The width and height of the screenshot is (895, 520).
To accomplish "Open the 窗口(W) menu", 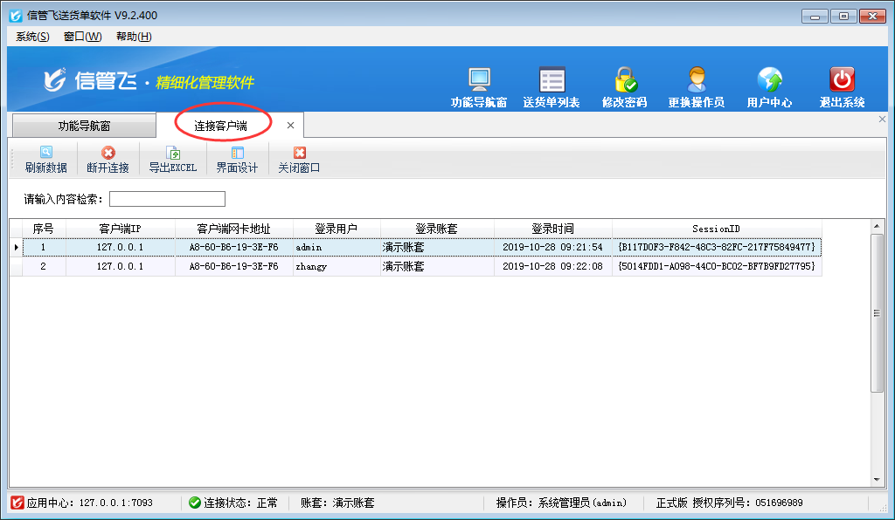I will [x=82, y=37].
